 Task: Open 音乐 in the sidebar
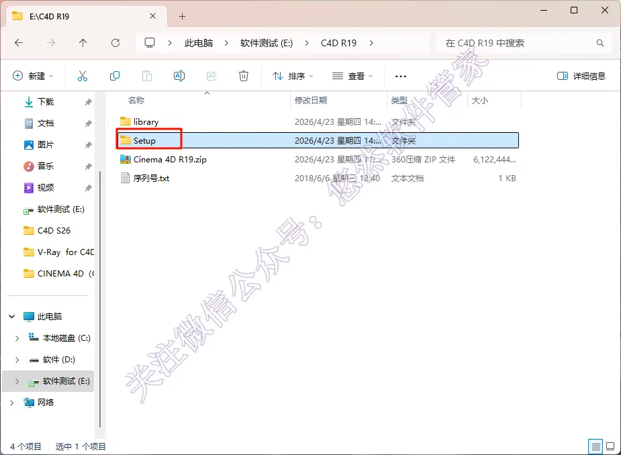[46, 166]
